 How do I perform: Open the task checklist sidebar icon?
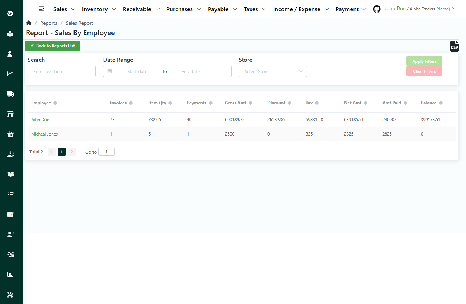point(10,194)
